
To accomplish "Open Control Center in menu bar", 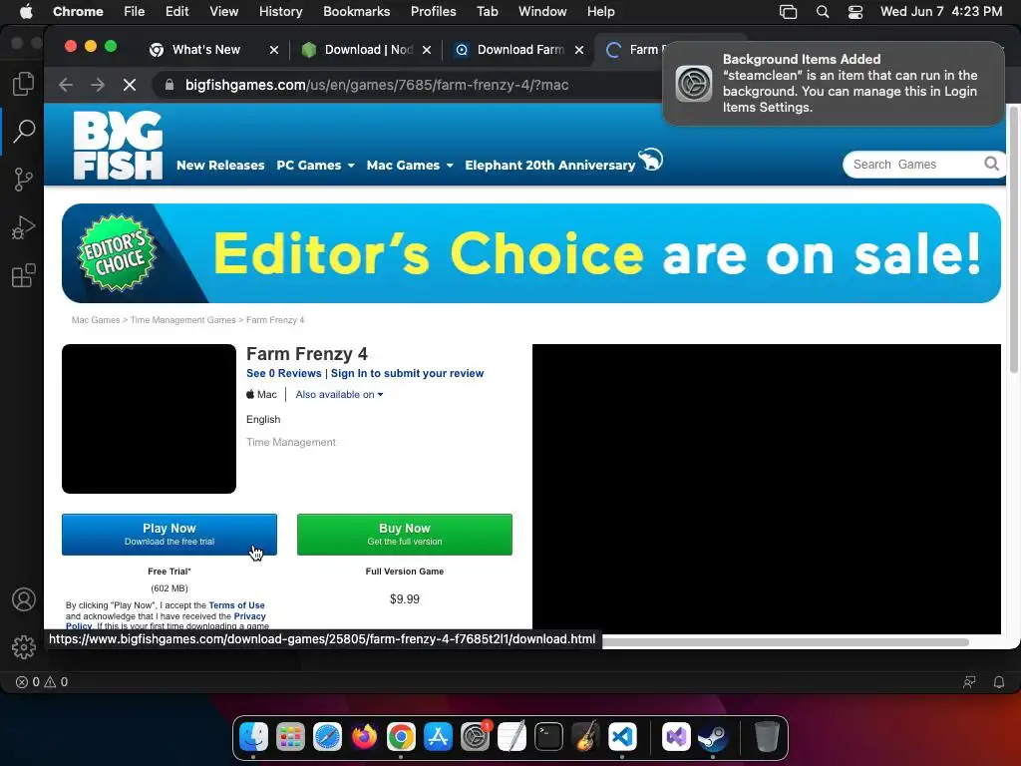I will (x=854, y=12).
